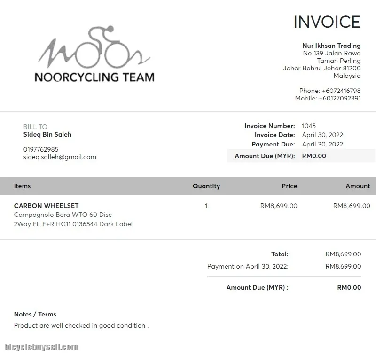Click invoice number 1045

309,126
